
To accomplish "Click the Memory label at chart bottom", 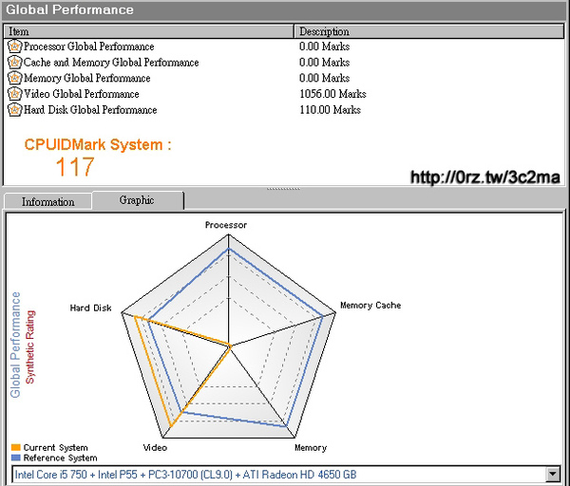I will coord(311,447).
